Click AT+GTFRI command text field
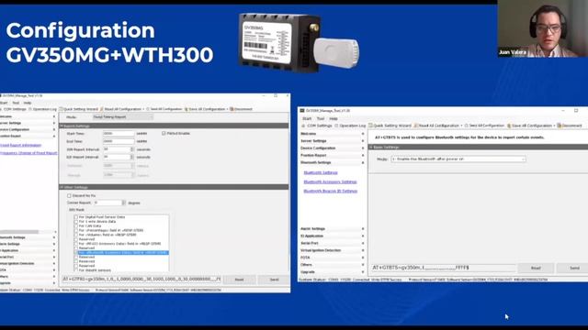 [141, 279]
